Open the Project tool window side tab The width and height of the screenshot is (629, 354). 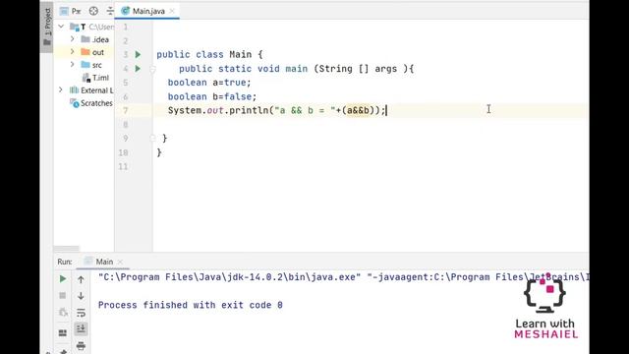(47, 27)
